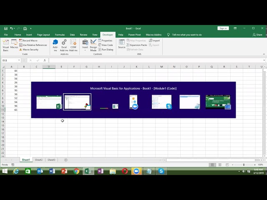Click Run Dialog
The width and height of the screenshot is (267, 200).
point(106,50)
